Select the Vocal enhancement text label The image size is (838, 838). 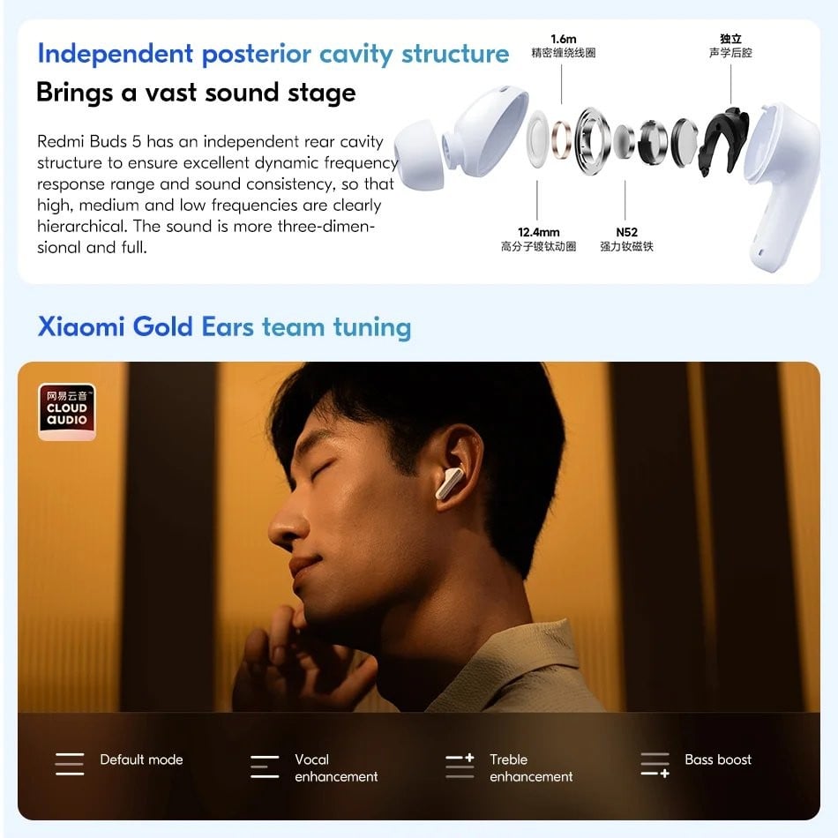(x=336, y=767)
